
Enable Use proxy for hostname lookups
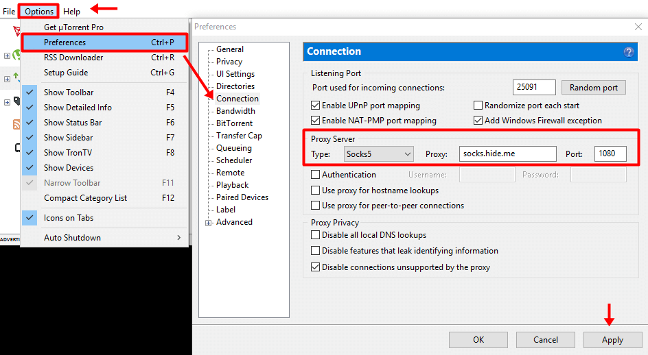pyautogui.click(x=315, y=191)
